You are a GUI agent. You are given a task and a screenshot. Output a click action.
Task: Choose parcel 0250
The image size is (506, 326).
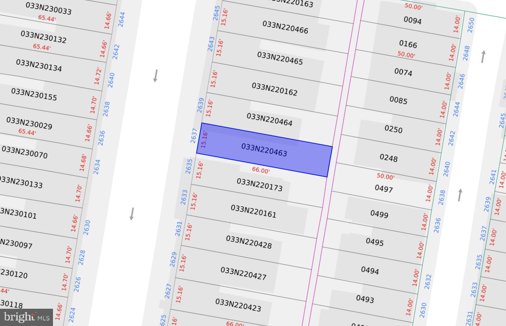[393, 129]
